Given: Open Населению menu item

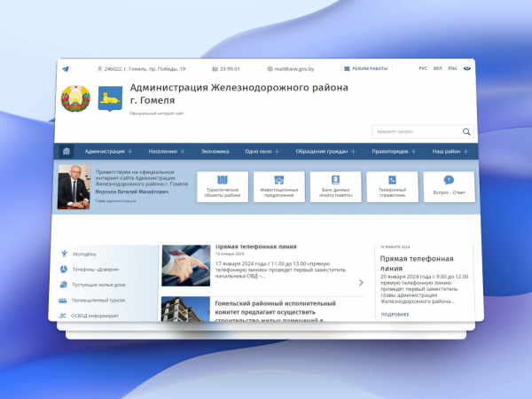Looking at the screenshot, I should click(163, 152).
